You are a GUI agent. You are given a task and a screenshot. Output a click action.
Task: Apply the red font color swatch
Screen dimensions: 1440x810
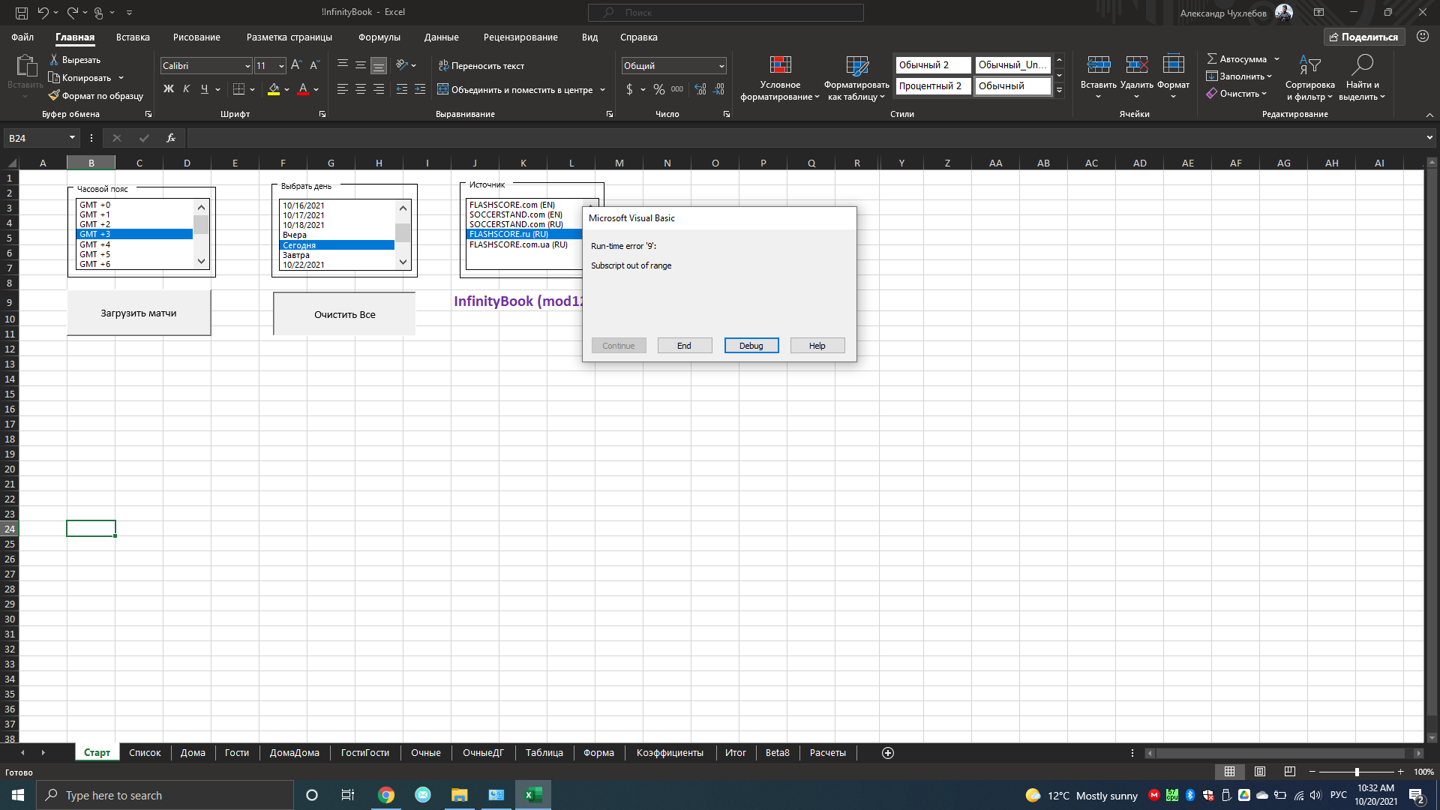coord(303,89)
